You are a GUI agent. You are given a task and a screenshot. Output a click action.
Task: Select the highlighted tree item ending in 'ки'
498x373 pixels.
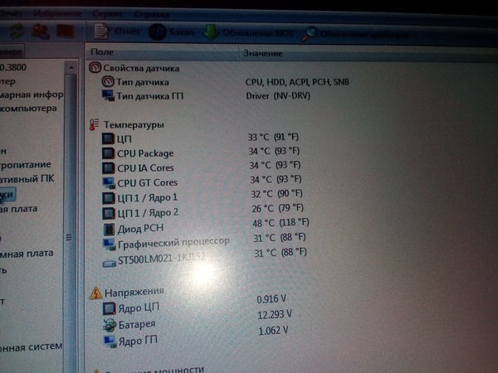pos(7,194)
